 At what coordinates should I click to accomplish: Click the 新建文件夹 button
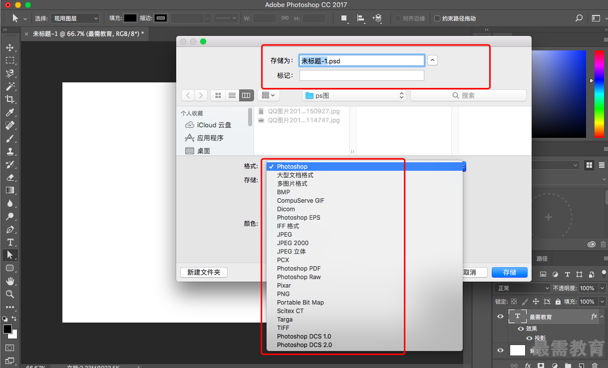tap(204, 273)
